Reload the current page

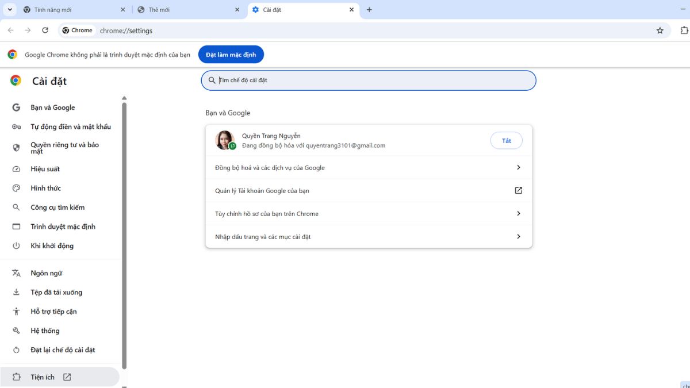pos(45,30)
